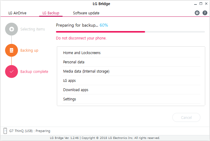Image resolution: width=210 pixels, height=141 pixels.
Task: Open the settings gear icon
Action: (197, 13)
